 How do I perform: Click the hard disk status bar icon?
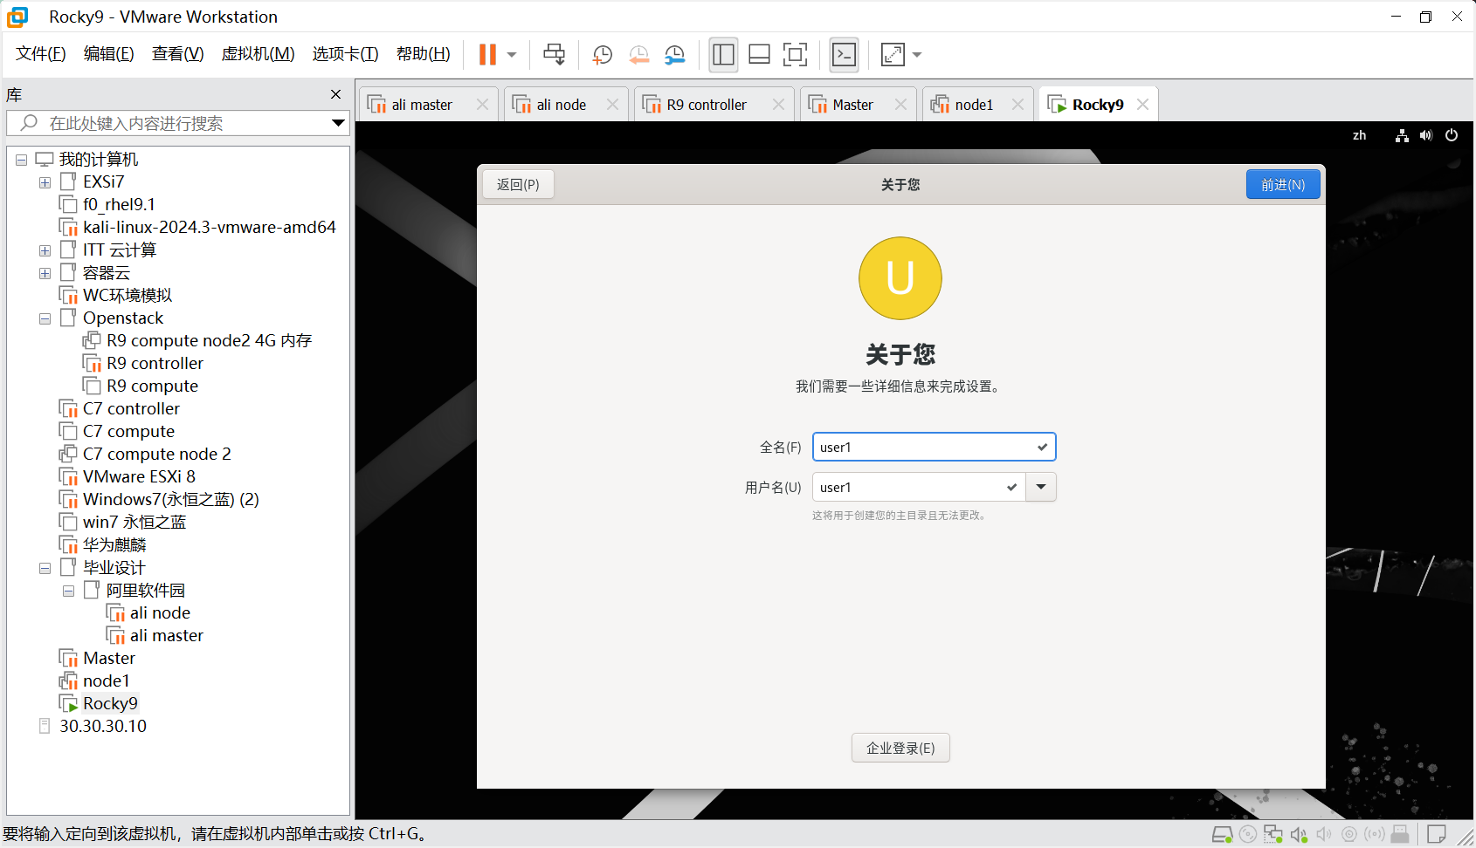(x=1223, y=835)
